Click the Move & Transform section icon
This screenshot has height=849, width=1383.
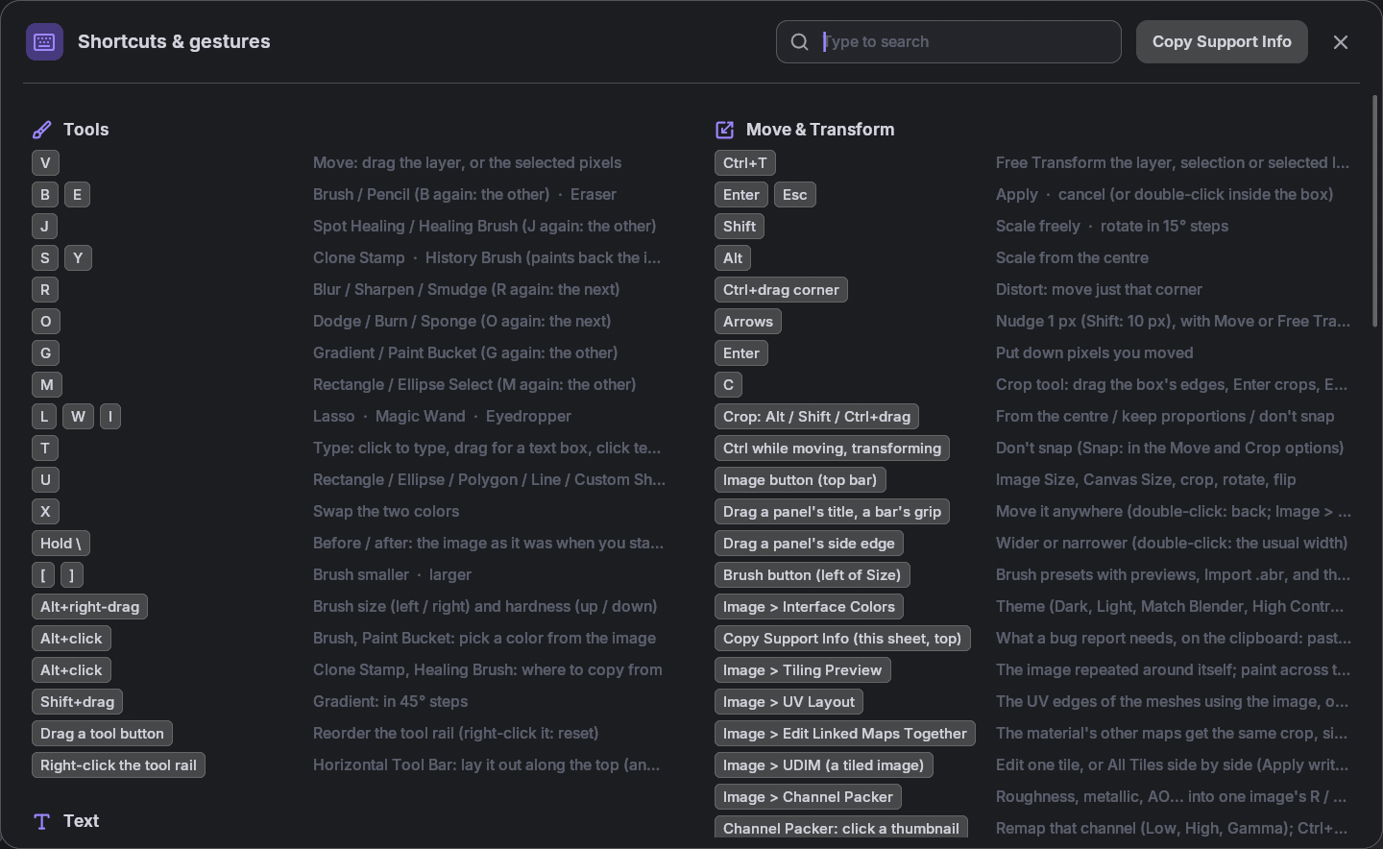click(x=724, y=130)
